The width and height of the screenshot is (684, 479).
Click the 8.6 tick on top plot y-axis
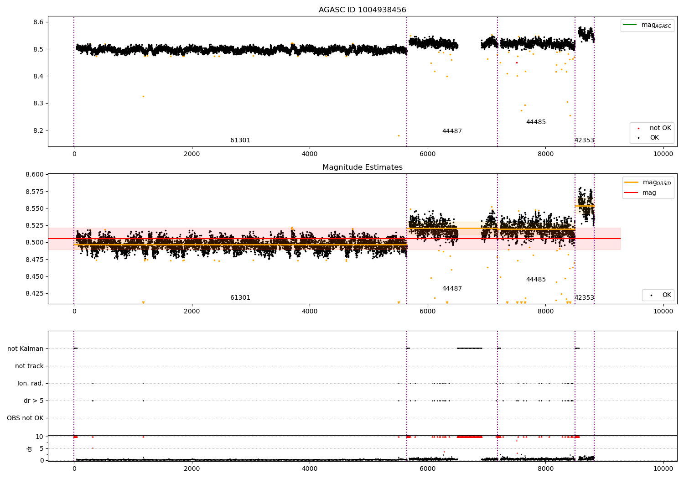(x=38, y=22)
